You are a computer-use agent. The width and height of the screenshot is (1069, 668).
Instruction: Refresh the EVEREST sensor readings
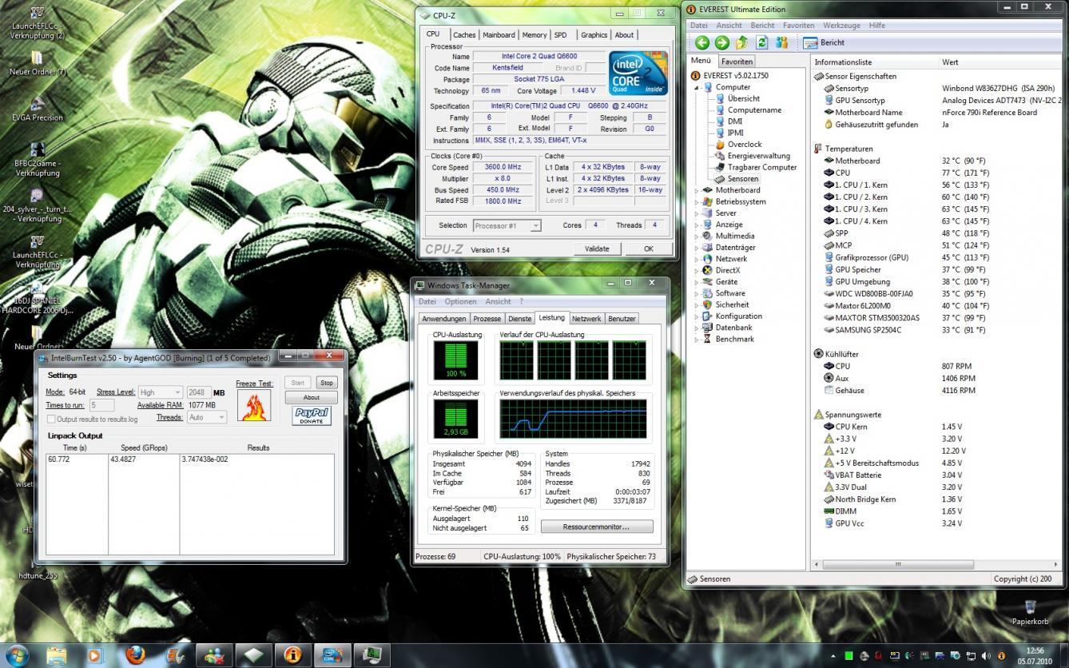click(761, 43)
